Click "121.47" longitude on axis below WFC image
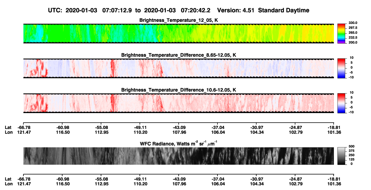Screen dimensions: 371x190 (23, 184)
